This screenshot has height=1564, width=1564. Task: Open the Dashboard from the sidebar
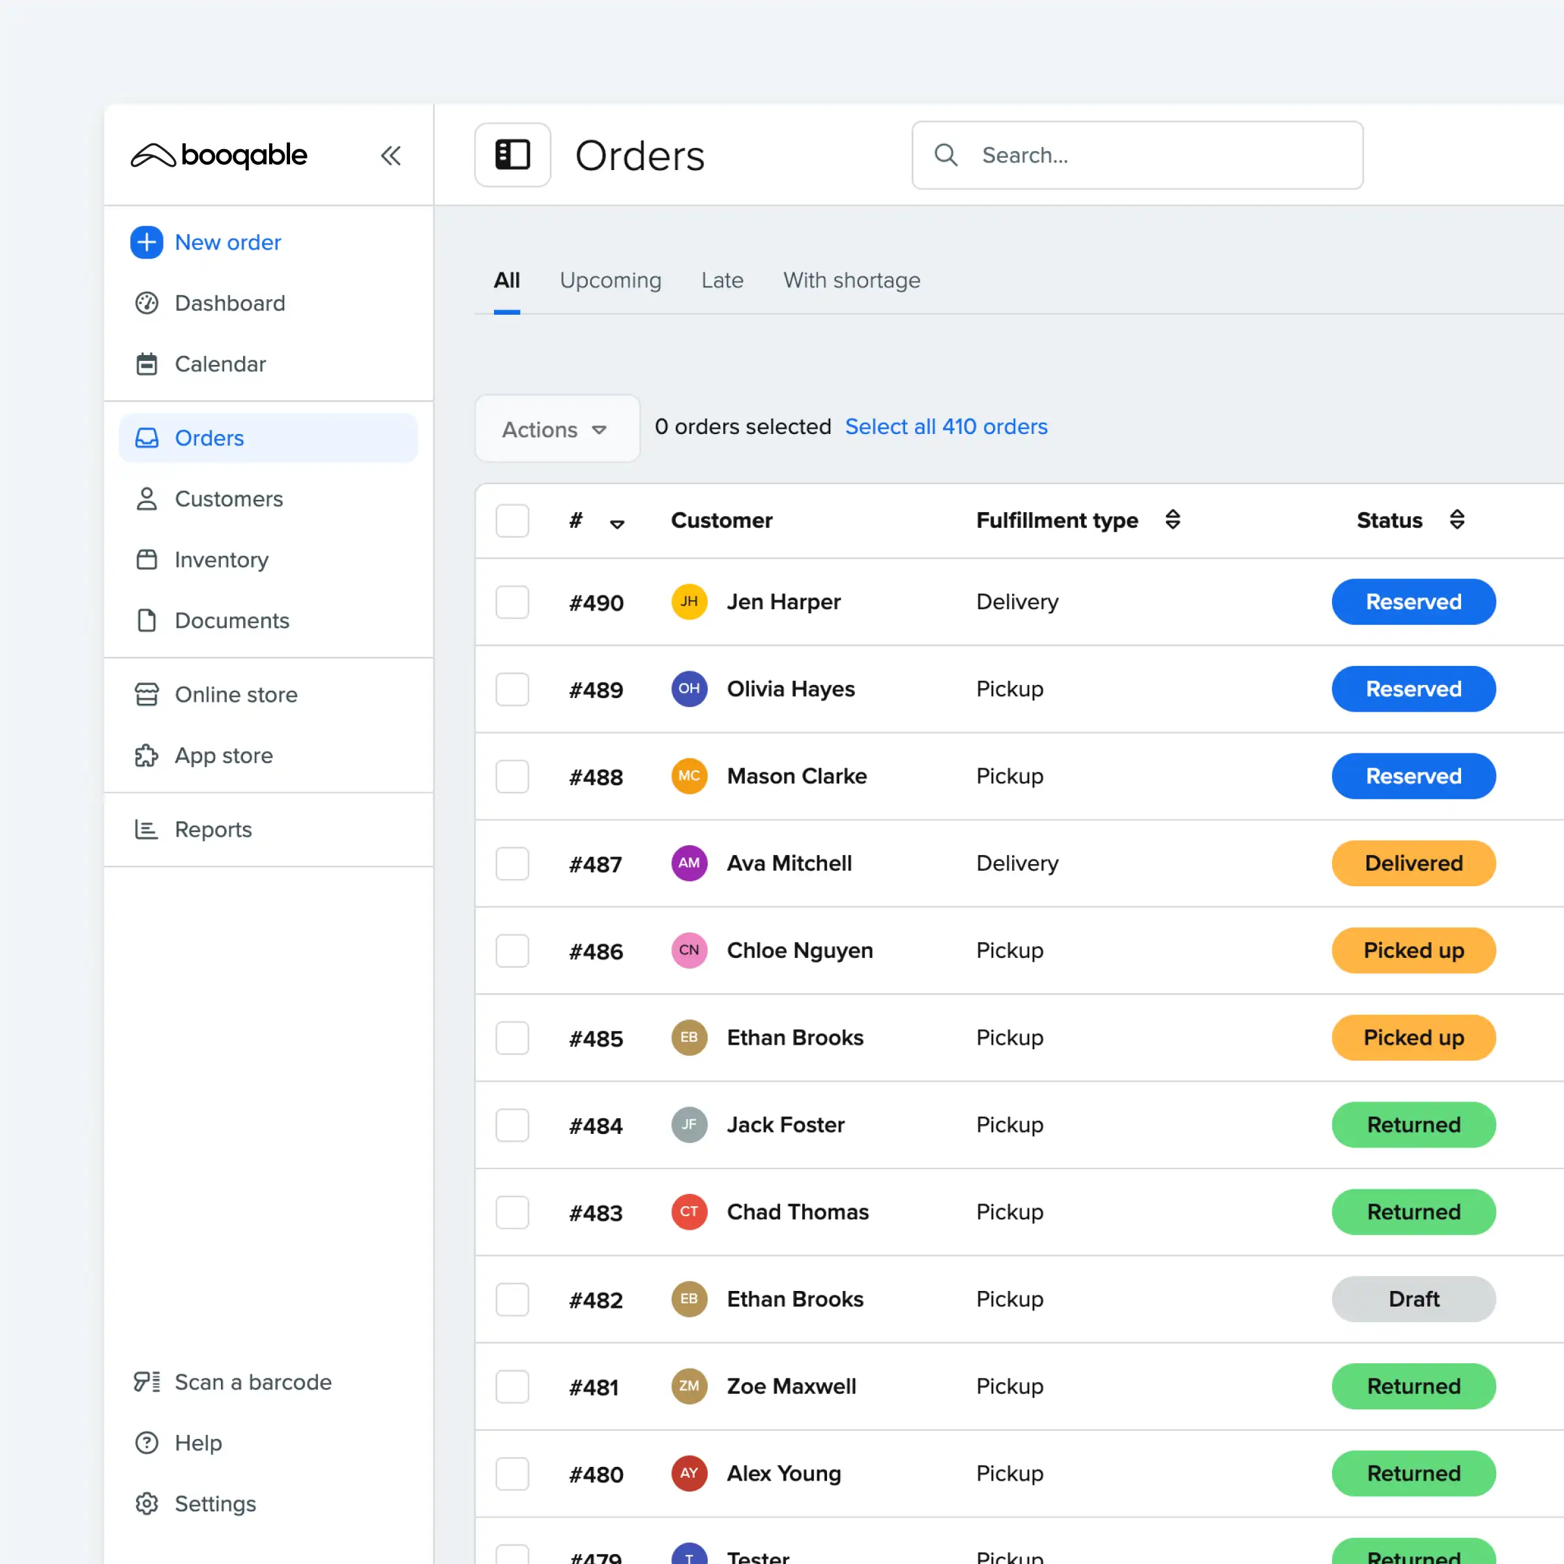click(229, 303)
